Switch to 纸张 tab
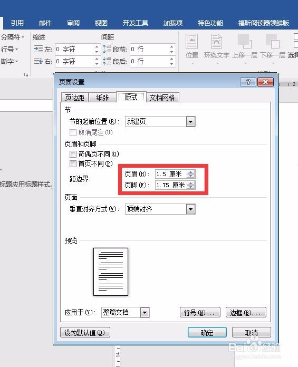 (102, 98)
